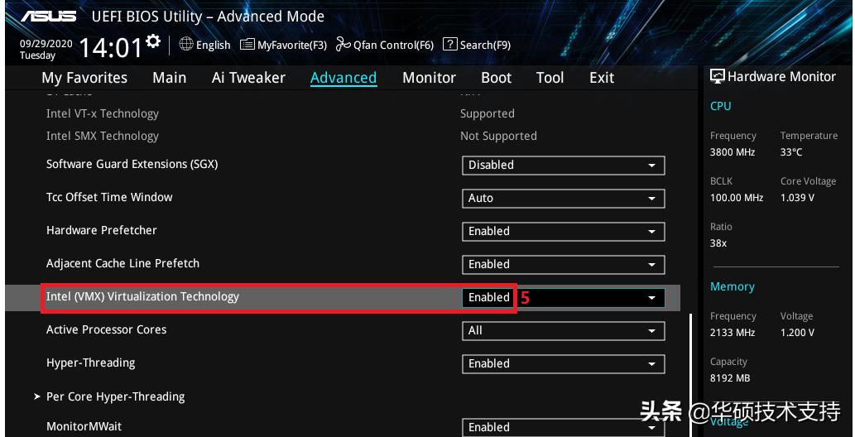The height and width of the screenshot is (437, 855).
Task: Open Adjacent Cache Line Prefetch dropdown
Action: 563,264
